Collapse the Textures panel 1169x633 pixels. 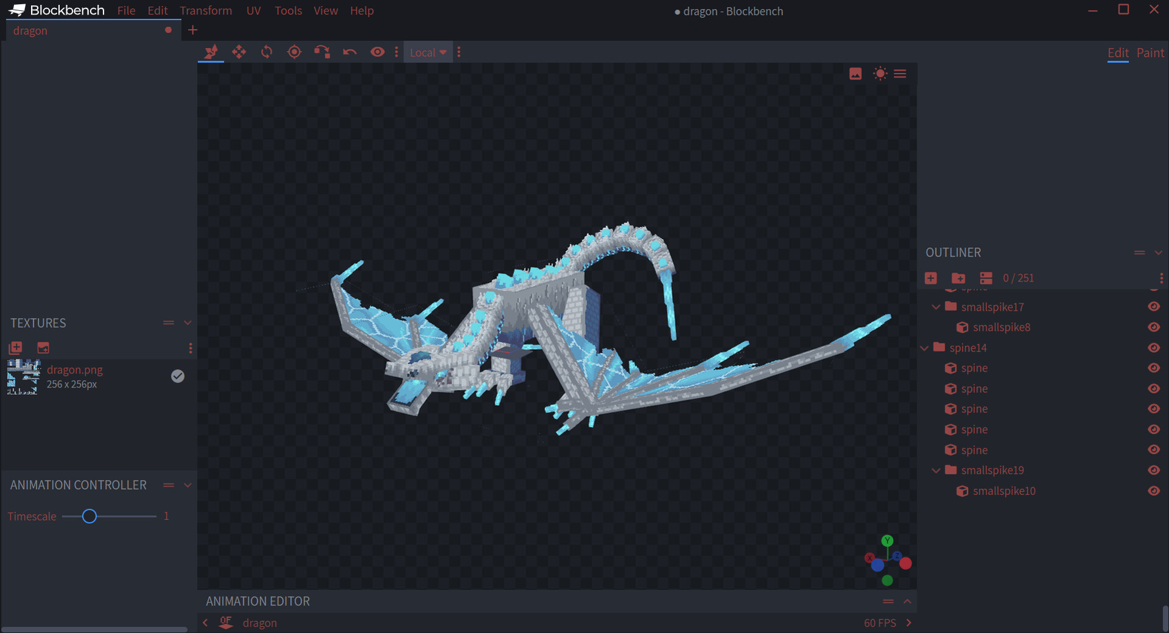[x=188, y=323]
